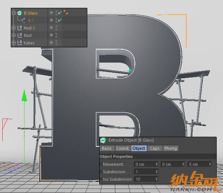223x193 pixels.
Task: Select the B Glass row name
Action: point(30,13)
